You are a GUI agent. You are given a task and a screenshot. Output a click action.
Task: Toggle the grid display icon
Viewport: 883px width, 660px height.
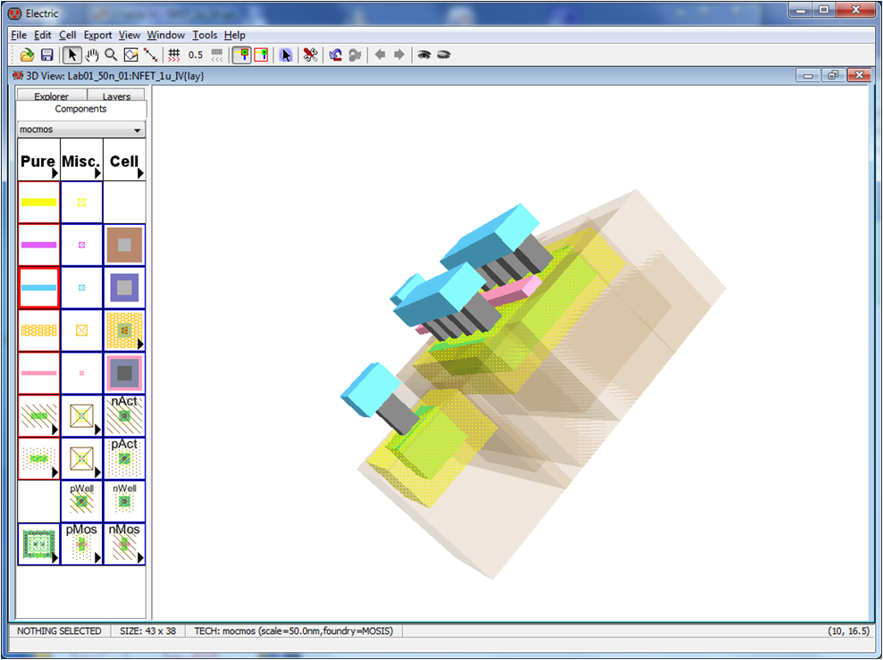point(176,54)
